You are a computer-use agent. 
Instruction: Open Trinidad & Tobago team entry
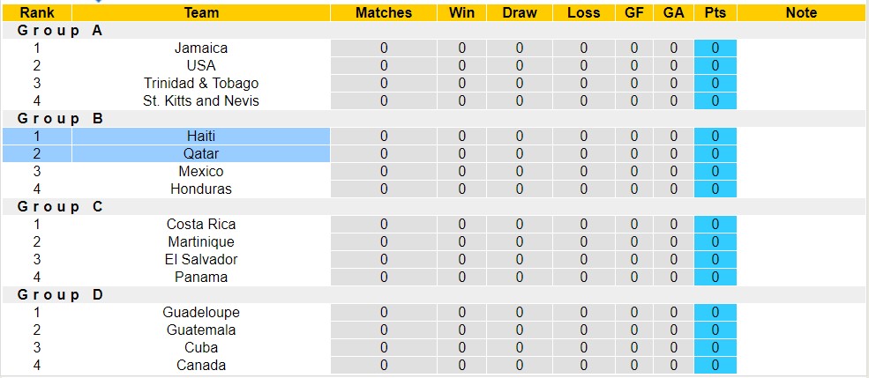tap(201, 84)
